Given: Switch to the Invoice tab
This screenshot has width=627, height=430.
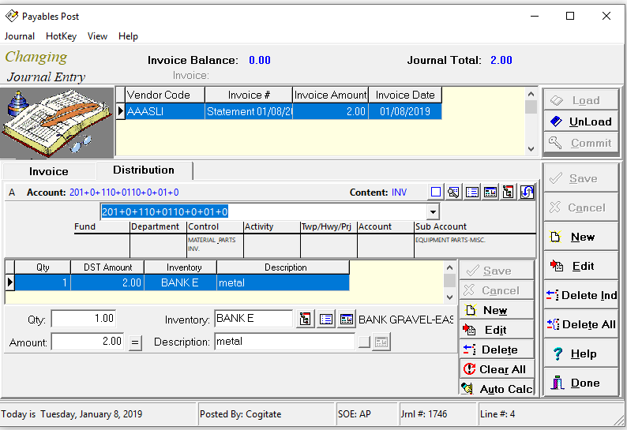Looking at the screenshot, I should (x=49, y=171).
